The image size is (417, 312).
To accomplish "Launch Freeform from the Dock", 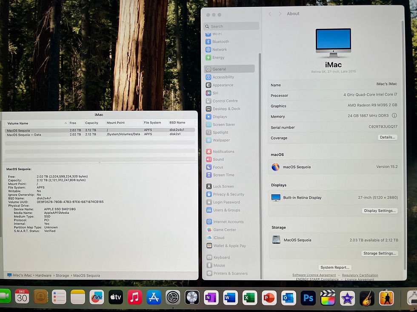I will [x=97, y=297].
